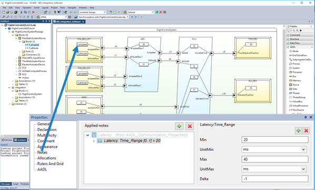
Task: Open the File menu
Action: click(4, 7)
